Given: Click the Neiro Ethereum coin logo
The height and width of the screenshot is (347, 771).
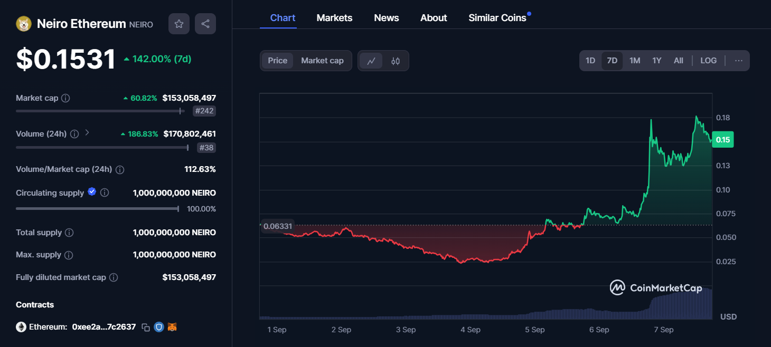Looking at the screenshot, I should (24, 24).
